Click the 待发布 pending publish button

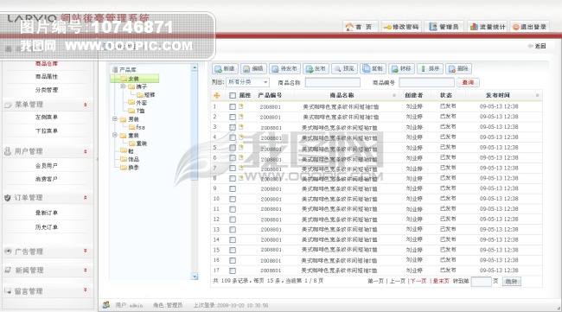point(284,68)
